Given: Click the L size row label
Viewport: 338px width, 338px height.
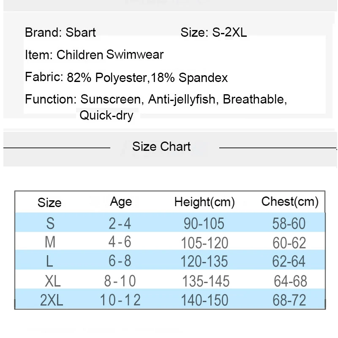Looking at the screenshot, I should pyautogui.click(x=49, y=261).
